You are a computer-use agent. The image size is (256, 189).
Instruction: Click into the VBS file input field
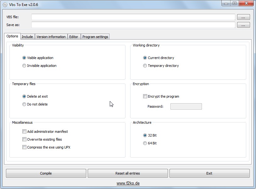point(133,17)
